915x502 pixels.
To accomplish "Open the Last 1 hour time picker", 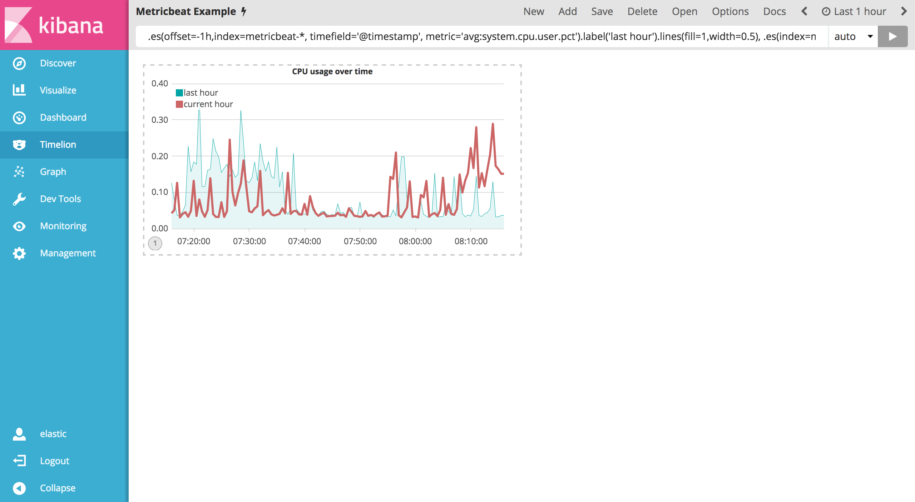I will 854,11.
